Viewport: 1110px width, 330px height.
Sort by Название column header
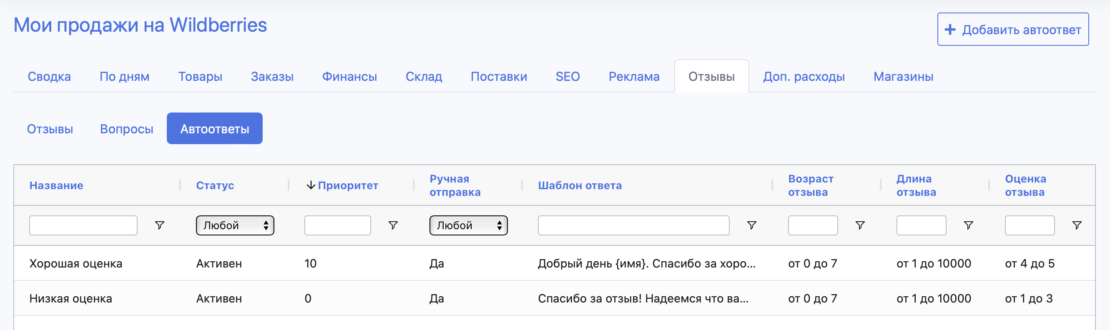pos(56,185)
